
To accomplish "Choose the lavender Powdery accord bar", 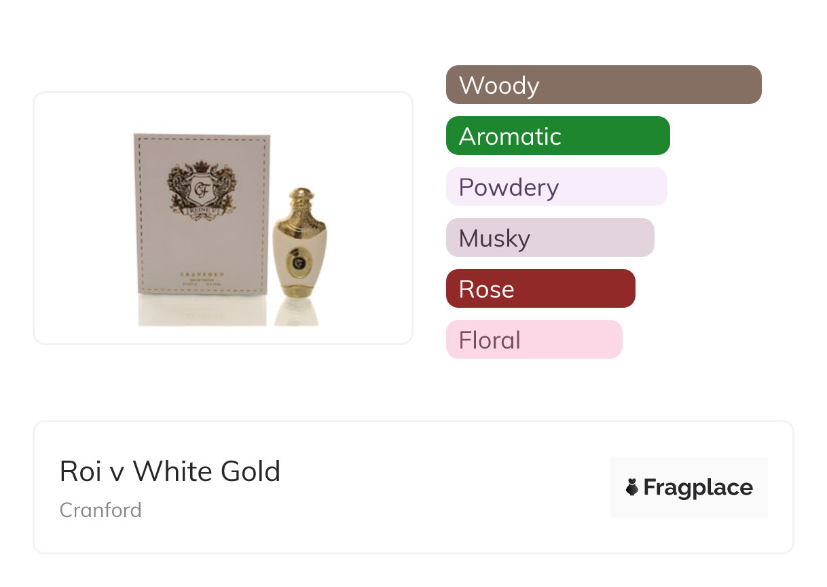I will pos(556,187).
